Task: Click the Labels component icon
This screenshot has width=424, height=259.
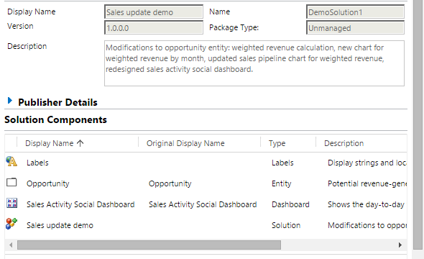Action: 11,162
